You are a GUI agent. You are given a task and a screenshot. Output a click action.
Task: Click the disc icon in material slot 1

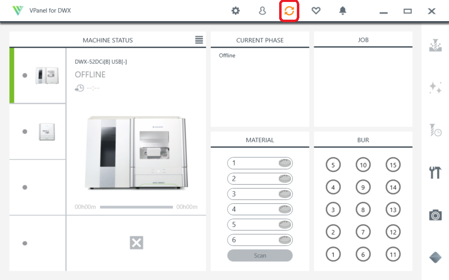click(x=285, y=163)
